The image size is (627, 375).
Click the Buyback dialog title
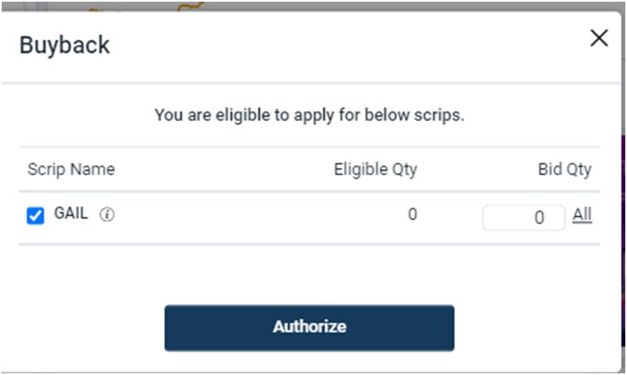[x=64, y=45]
